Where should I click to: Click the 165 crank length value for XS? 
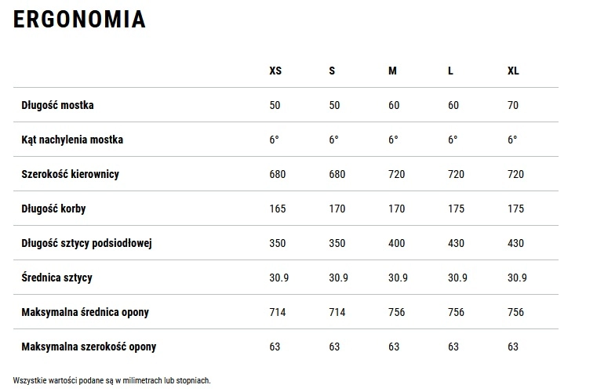[x=278, y=209]
